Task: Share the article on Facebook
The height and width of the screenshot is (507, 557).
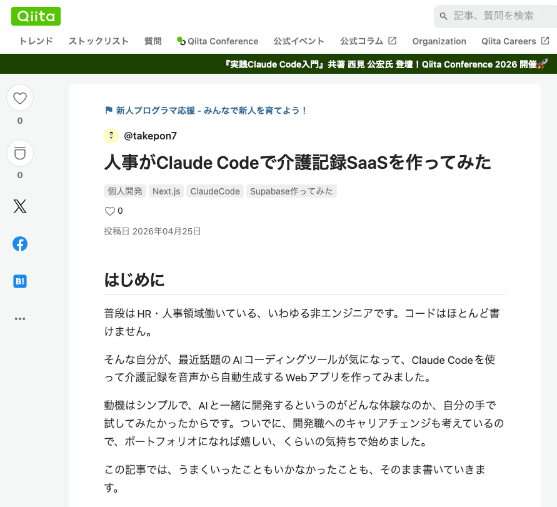Action: [x=20, y=244]
